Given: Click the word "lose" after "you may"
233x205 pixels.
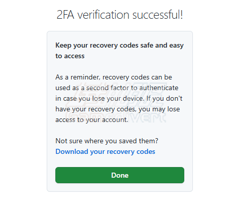Looking at the screenshot, I should click(174, 109).
